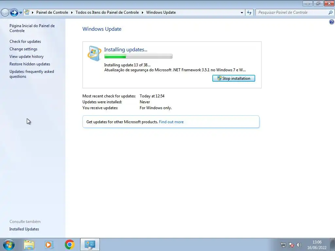335x251 pixels.
Task: Open Windows Explorer from the taskbar
Action: click(29, 244)
